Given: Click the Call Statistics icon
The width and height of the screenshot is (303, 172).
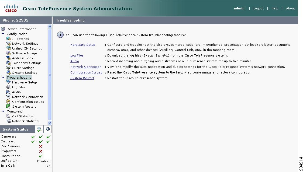Looking at the screenshot, I should pos(8,116).
